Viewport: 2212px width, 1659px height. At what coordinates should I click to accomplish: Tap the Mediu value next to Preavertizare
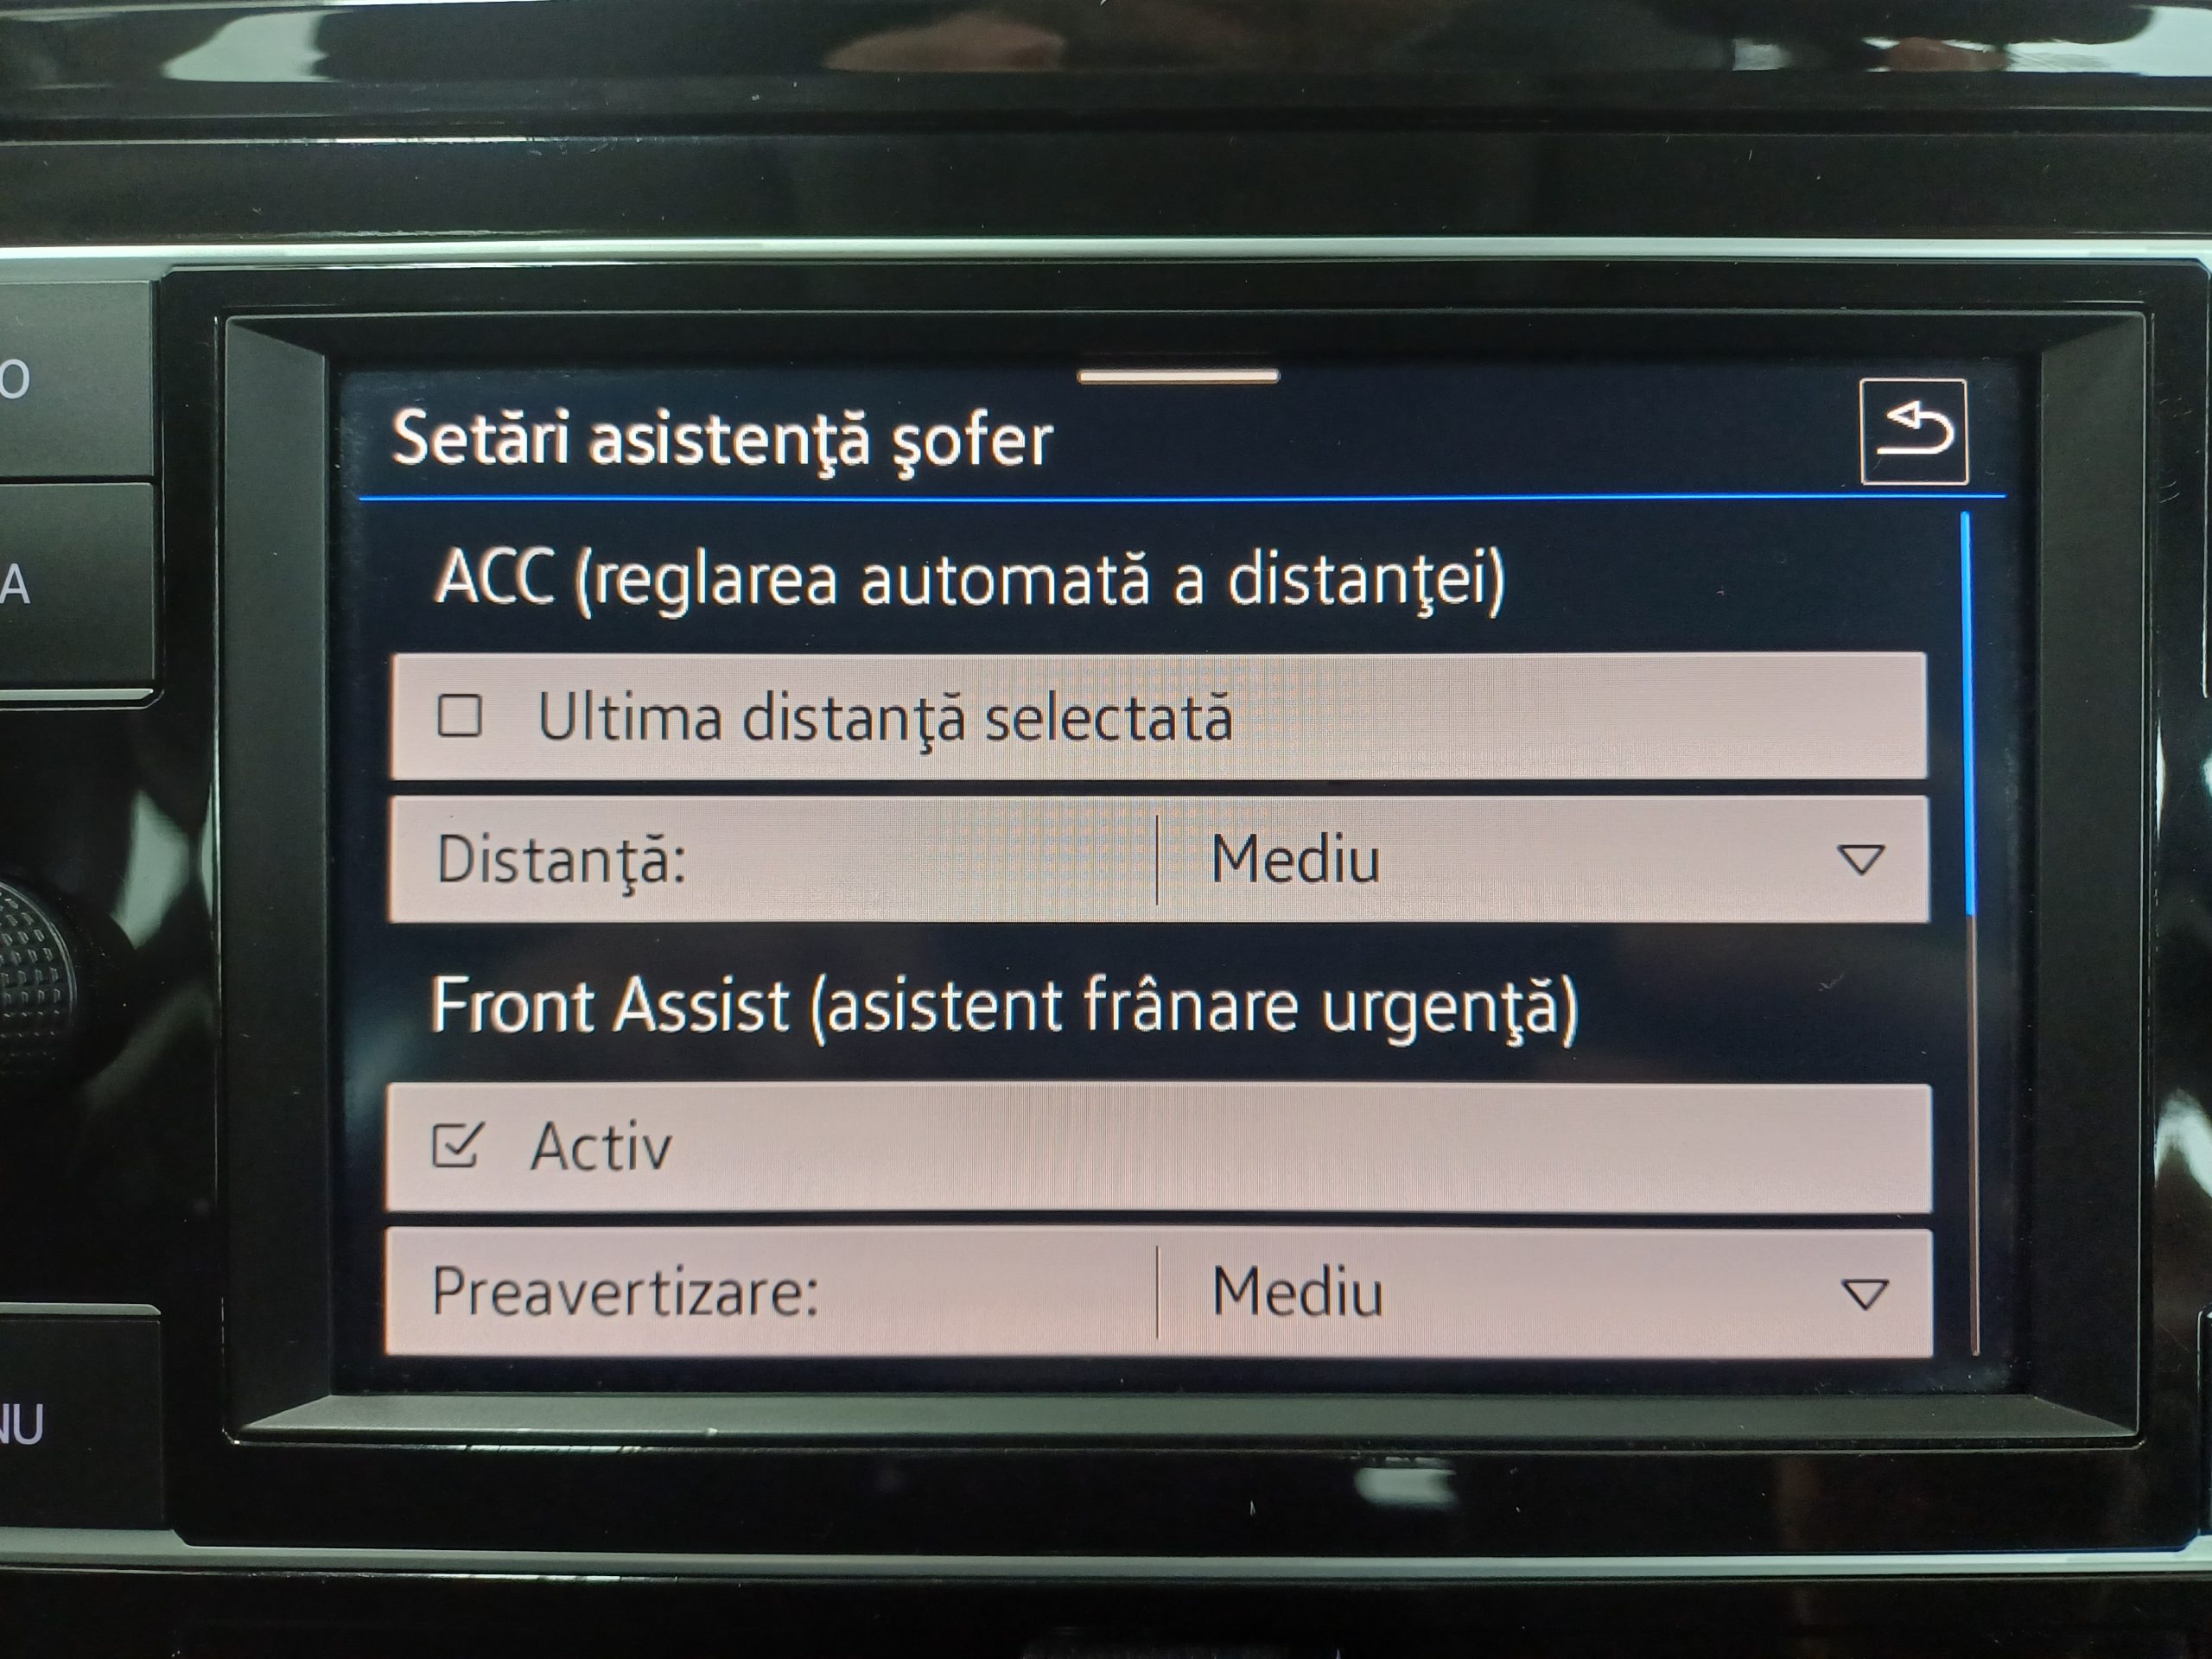(x=1297, y=1292)
